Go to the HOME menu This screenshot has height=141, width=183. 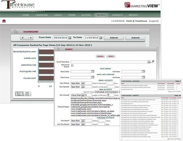point(26,15)
